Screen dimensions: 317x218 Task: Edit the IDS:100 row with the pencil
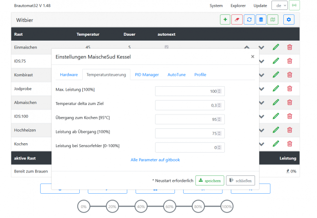point(276,116)
